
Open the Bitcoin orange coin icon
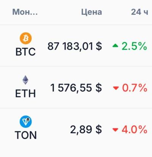tap(26, 38)
